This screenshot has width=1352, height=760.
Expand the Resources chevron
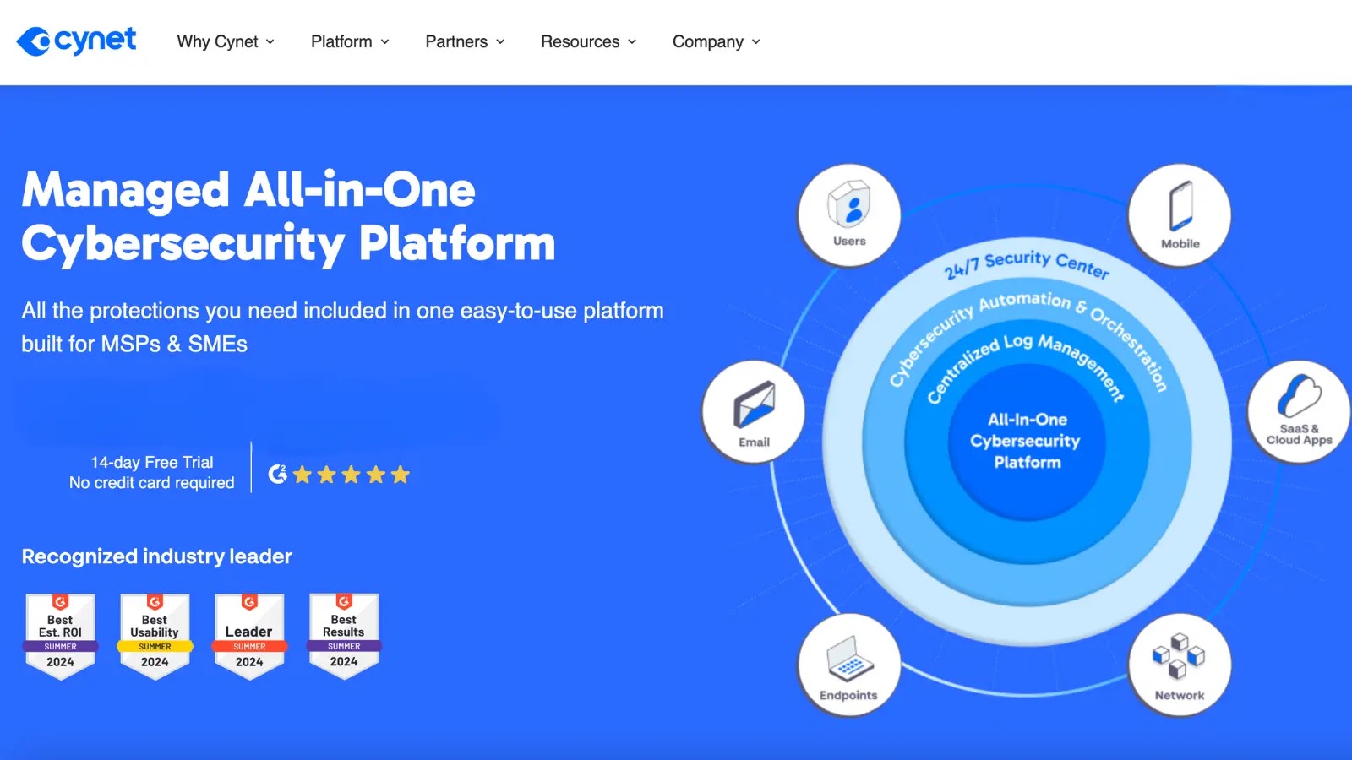[x=631, y=41]
